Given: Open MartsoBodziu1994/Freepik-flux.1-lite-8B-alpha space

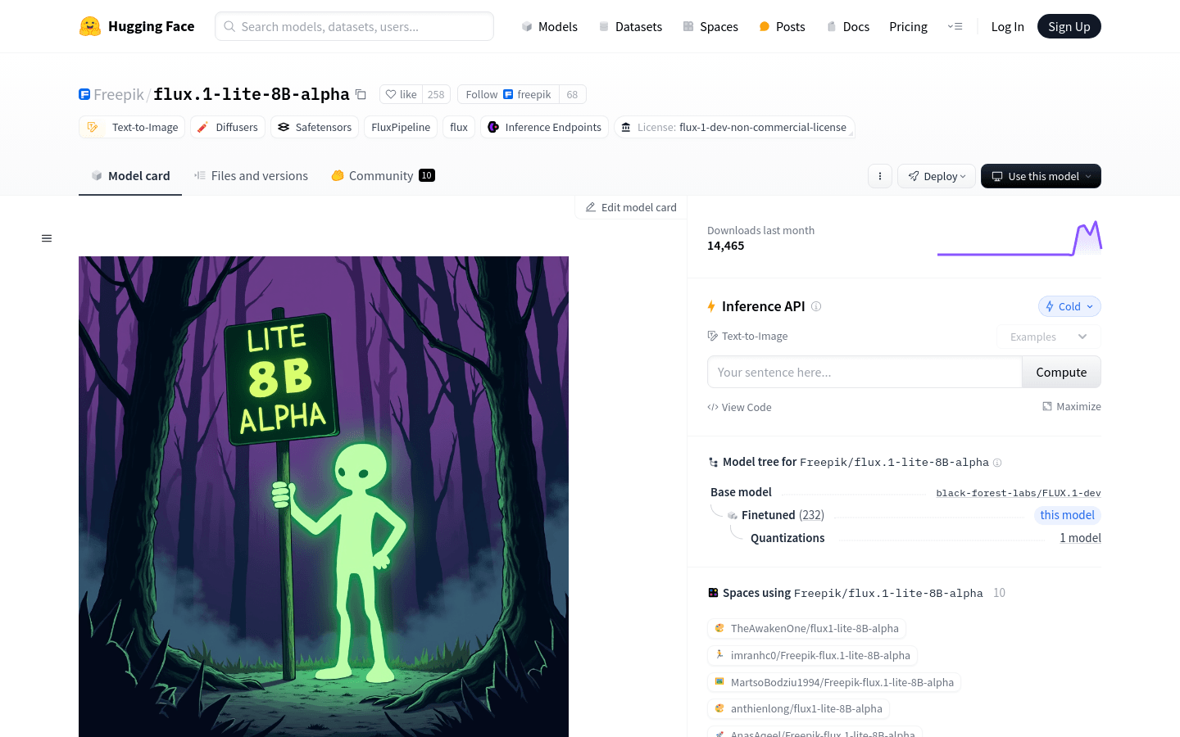Looking at the screenshot, I should click(x=833, y=682).
